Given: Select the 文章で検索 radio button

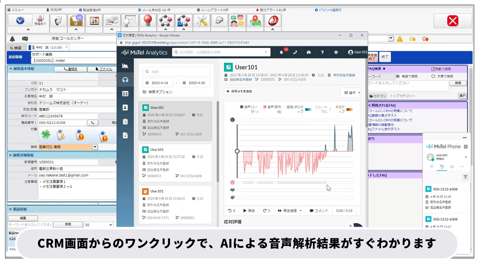Looking at the screenshot, I should tap(433, 76).
